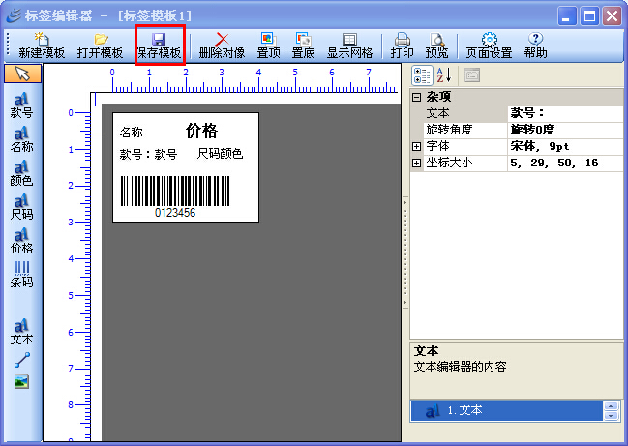Click 新建模板 toolbar button
The height and width of the screenshot is (446, 628).
click(42, 45)
